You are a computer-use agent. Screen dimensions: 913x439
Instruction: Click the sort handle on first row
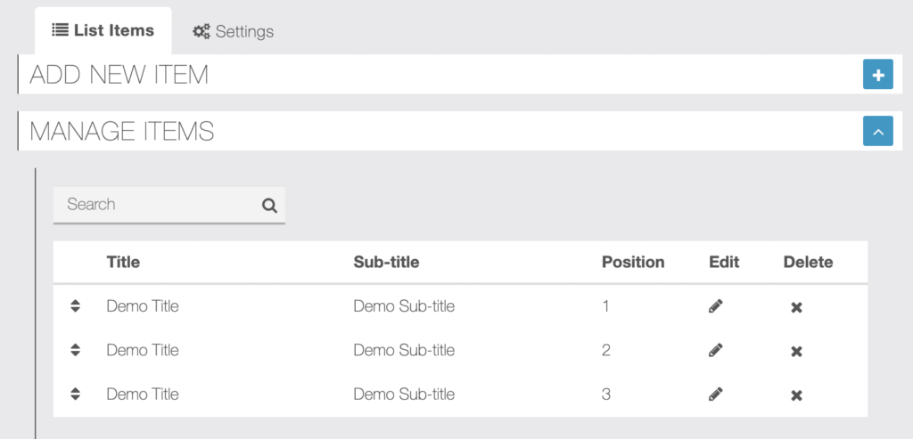pyautogui.click(x=75, y=305)
